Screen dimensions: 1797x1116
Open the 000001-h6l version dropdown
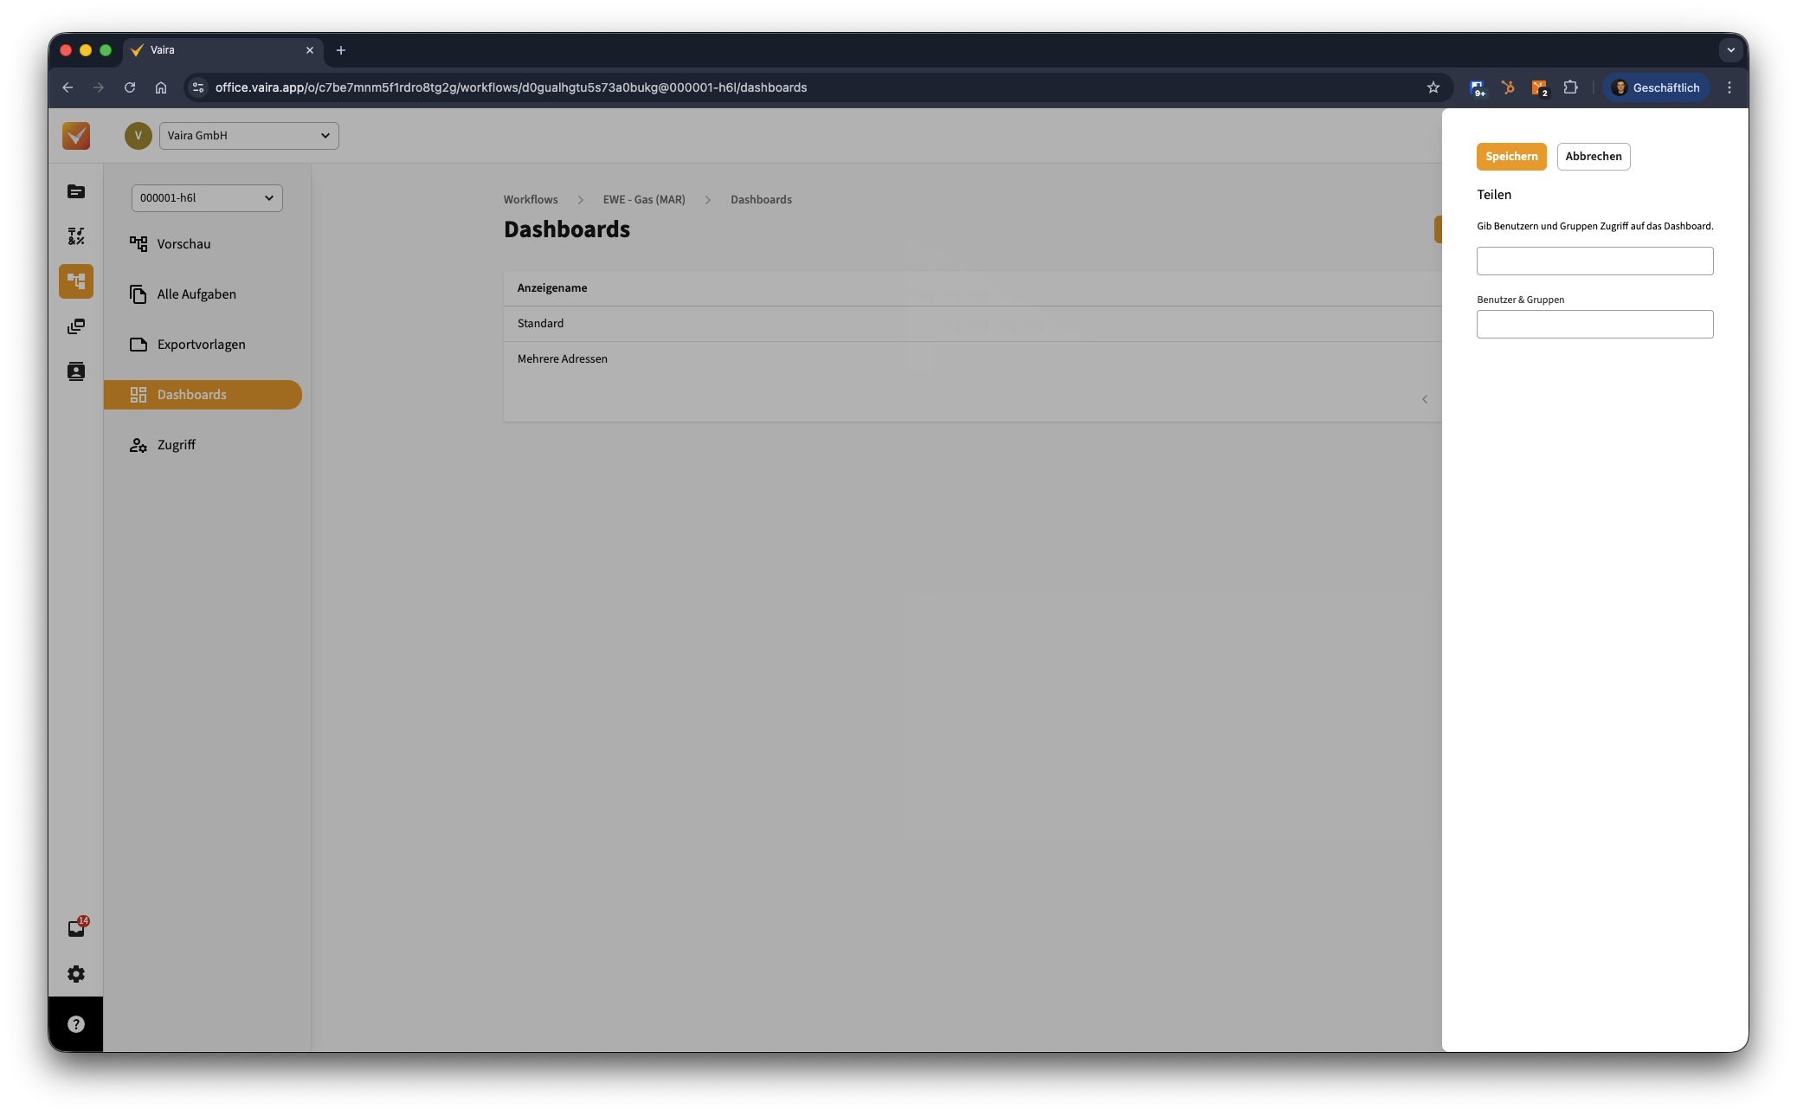coord(207,198)
